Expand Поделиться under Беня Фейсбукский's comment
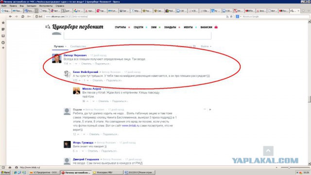Screen dimensions: 311x175 click(x=114, y=80)
